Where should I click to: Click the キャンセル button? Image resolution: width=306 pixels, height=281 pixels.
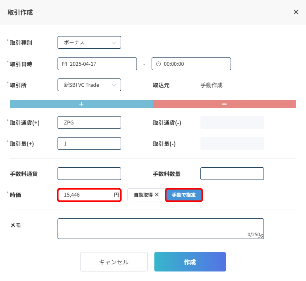(114, 262)
